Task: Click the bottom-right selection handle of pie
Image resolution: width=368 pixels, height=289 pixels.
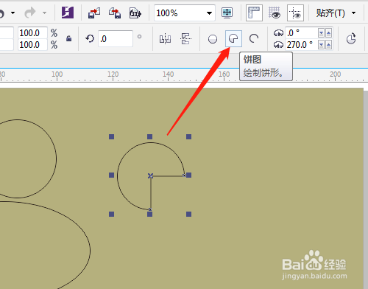Action: click(188, 215)
